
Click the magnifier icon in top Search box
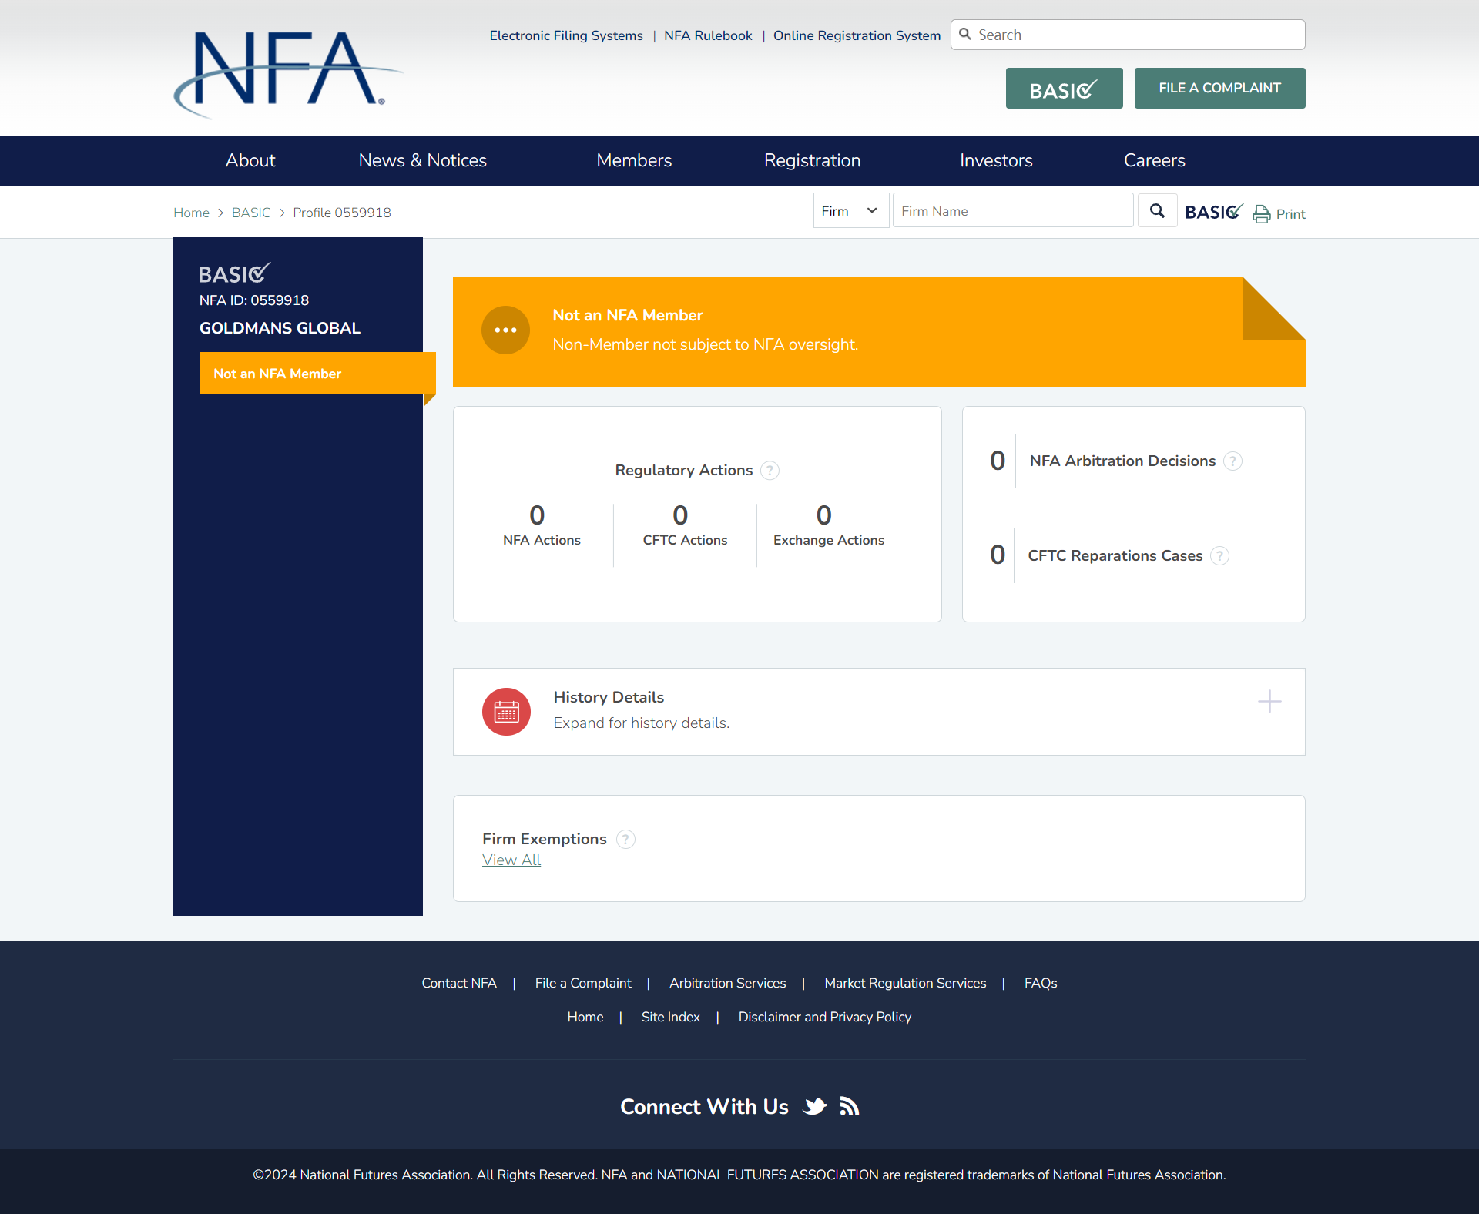point(965,35)
